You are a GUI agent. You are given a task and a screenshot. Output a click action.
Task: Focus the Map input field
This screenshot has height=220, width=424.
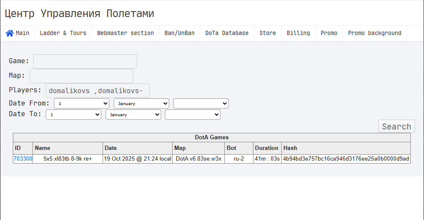tap(81, 76)
